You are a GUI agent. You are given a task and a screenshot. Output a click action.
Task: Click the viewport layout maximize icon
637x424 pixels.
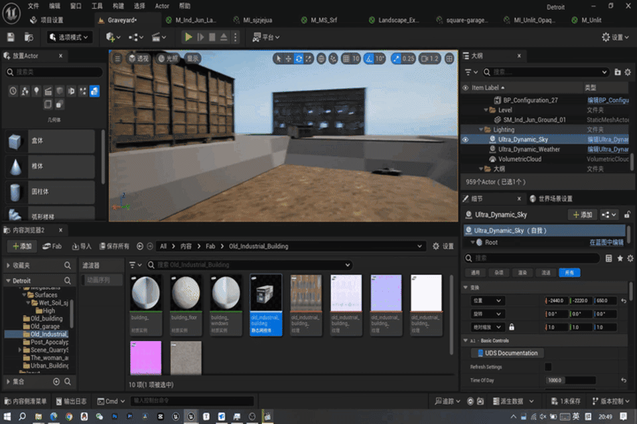(x=449, y=59)
